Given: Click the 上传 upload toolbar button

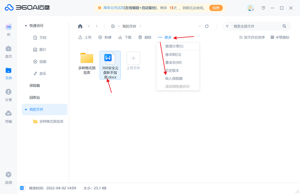Looking at the screenshot, I should pyautogui.click(x=85, y=37).
